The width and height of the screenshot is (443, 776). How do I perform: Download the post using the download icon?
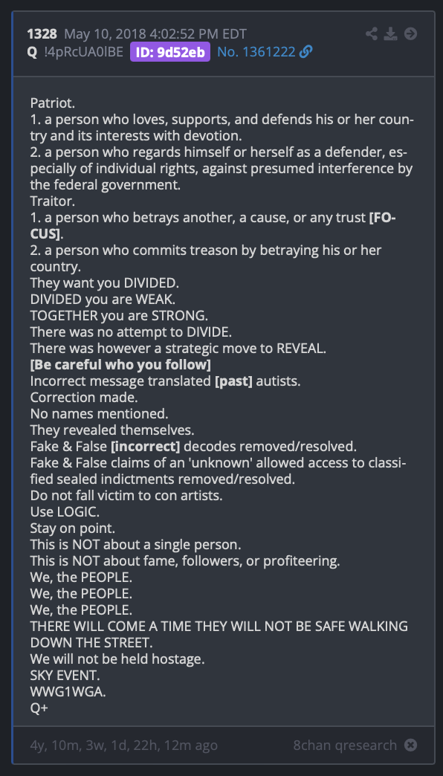coord(391,34)
